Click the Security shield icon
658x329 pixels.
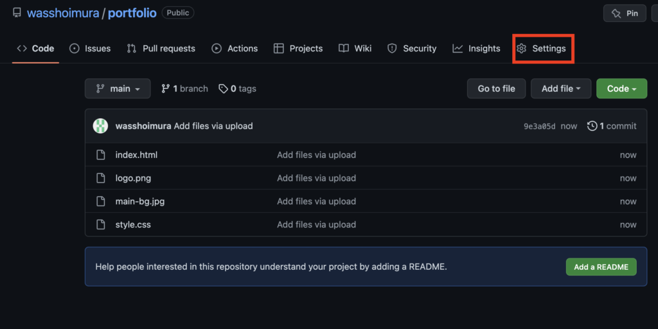(x=392, y=49)
